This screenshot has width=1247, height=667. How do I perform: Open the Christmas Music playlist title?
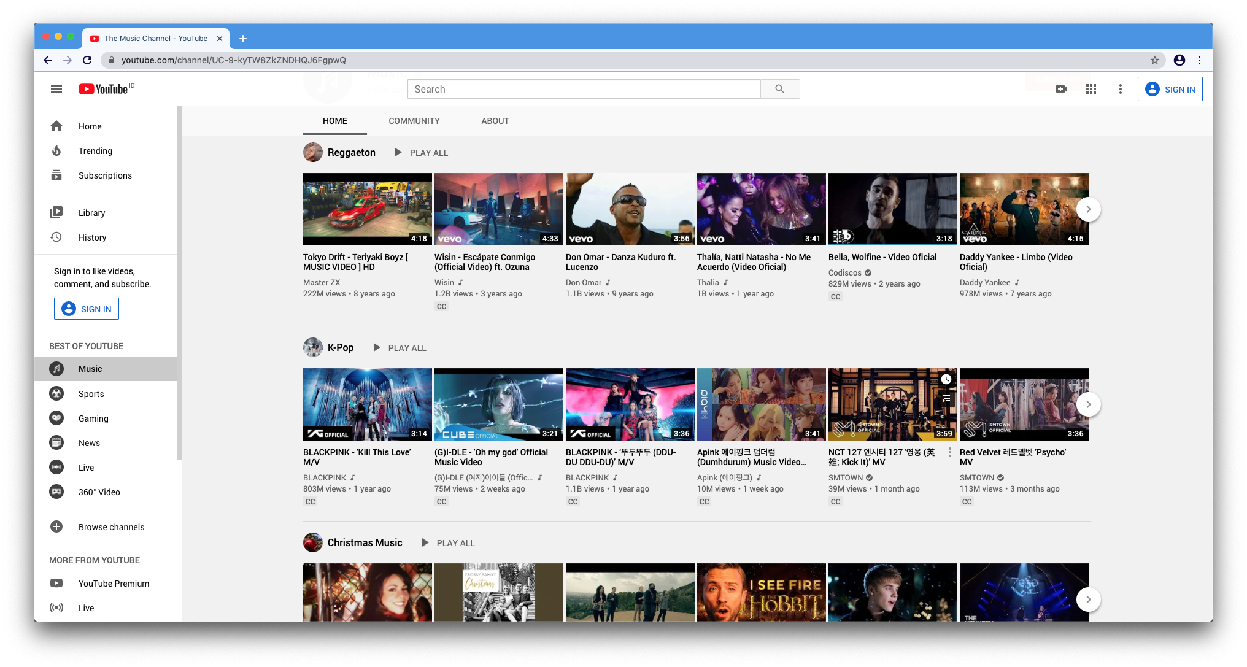coord(365,543)
